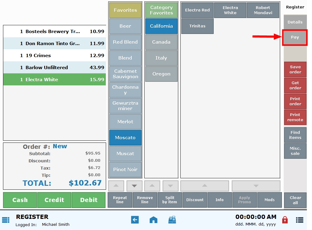Click up arrow under the California category column

tap(152, 186)
